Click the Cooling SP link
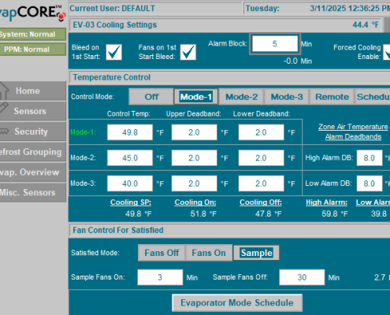390x315 pixels. (131, 202)
